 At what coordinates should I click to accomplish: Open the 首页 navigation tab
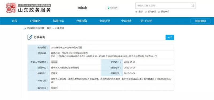pyautogui.click(x=15, y=21)
